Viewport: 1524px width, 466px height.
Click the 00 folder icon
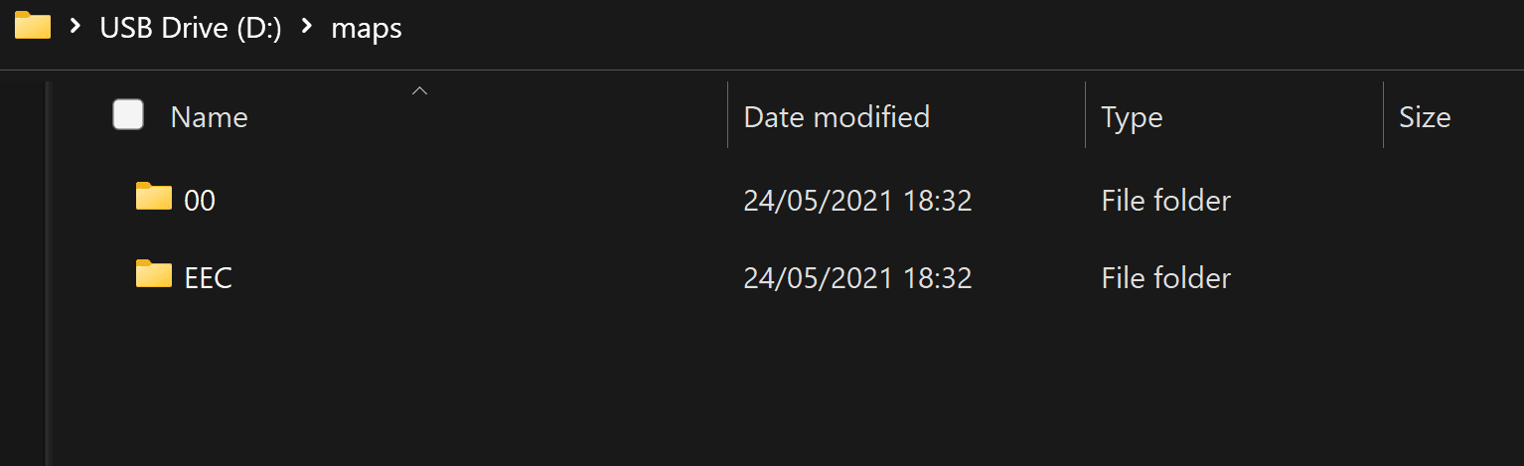pyautogui.click(x=154, y=197)
